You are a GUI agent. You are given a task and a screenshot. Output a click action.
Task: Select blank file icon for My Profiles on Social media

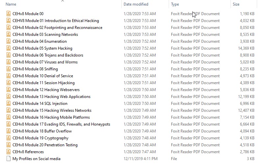pyautogui.click(x=9, y=158)
